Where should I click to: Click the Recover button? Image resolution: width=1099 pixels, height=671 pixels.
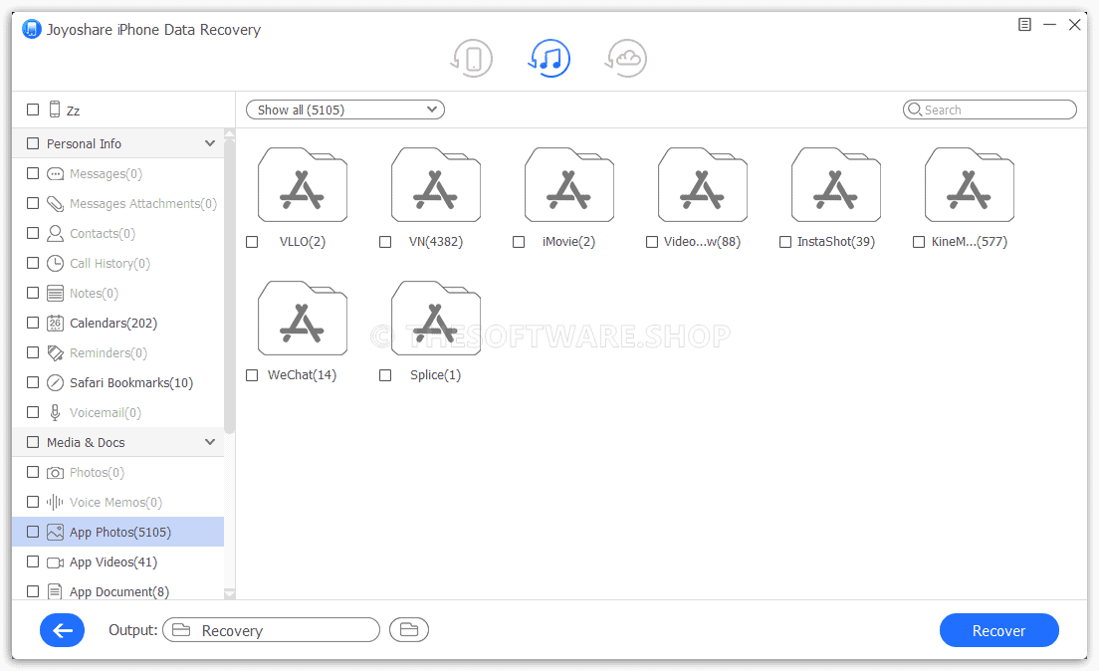pos(998,630)
